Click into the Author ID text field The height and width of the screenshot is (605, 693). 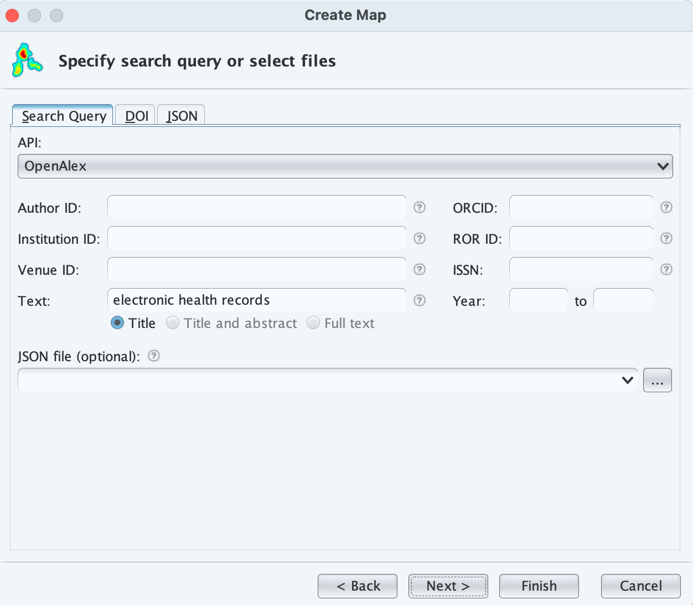[x=257, y=208]
